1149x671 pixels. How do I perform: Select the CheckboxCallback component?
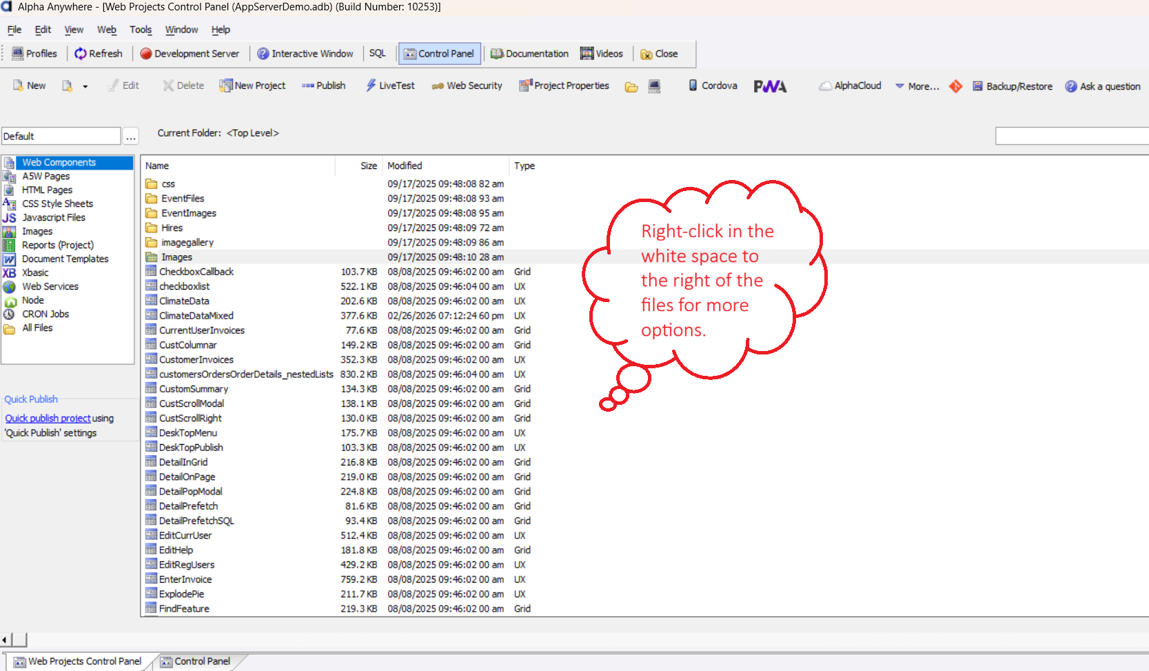tap(196, 272)
